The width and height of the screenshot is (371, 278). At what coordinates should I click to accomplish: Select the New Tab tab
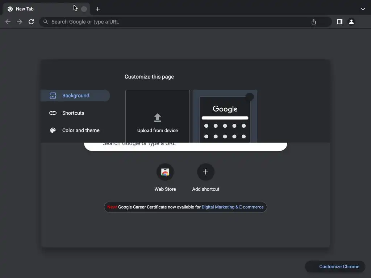coord(46,9)
